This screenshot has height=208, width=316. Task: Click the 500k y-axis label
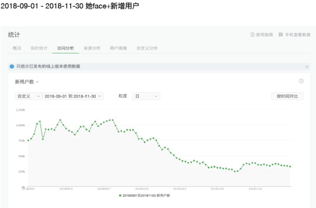[x=22, y=156]
